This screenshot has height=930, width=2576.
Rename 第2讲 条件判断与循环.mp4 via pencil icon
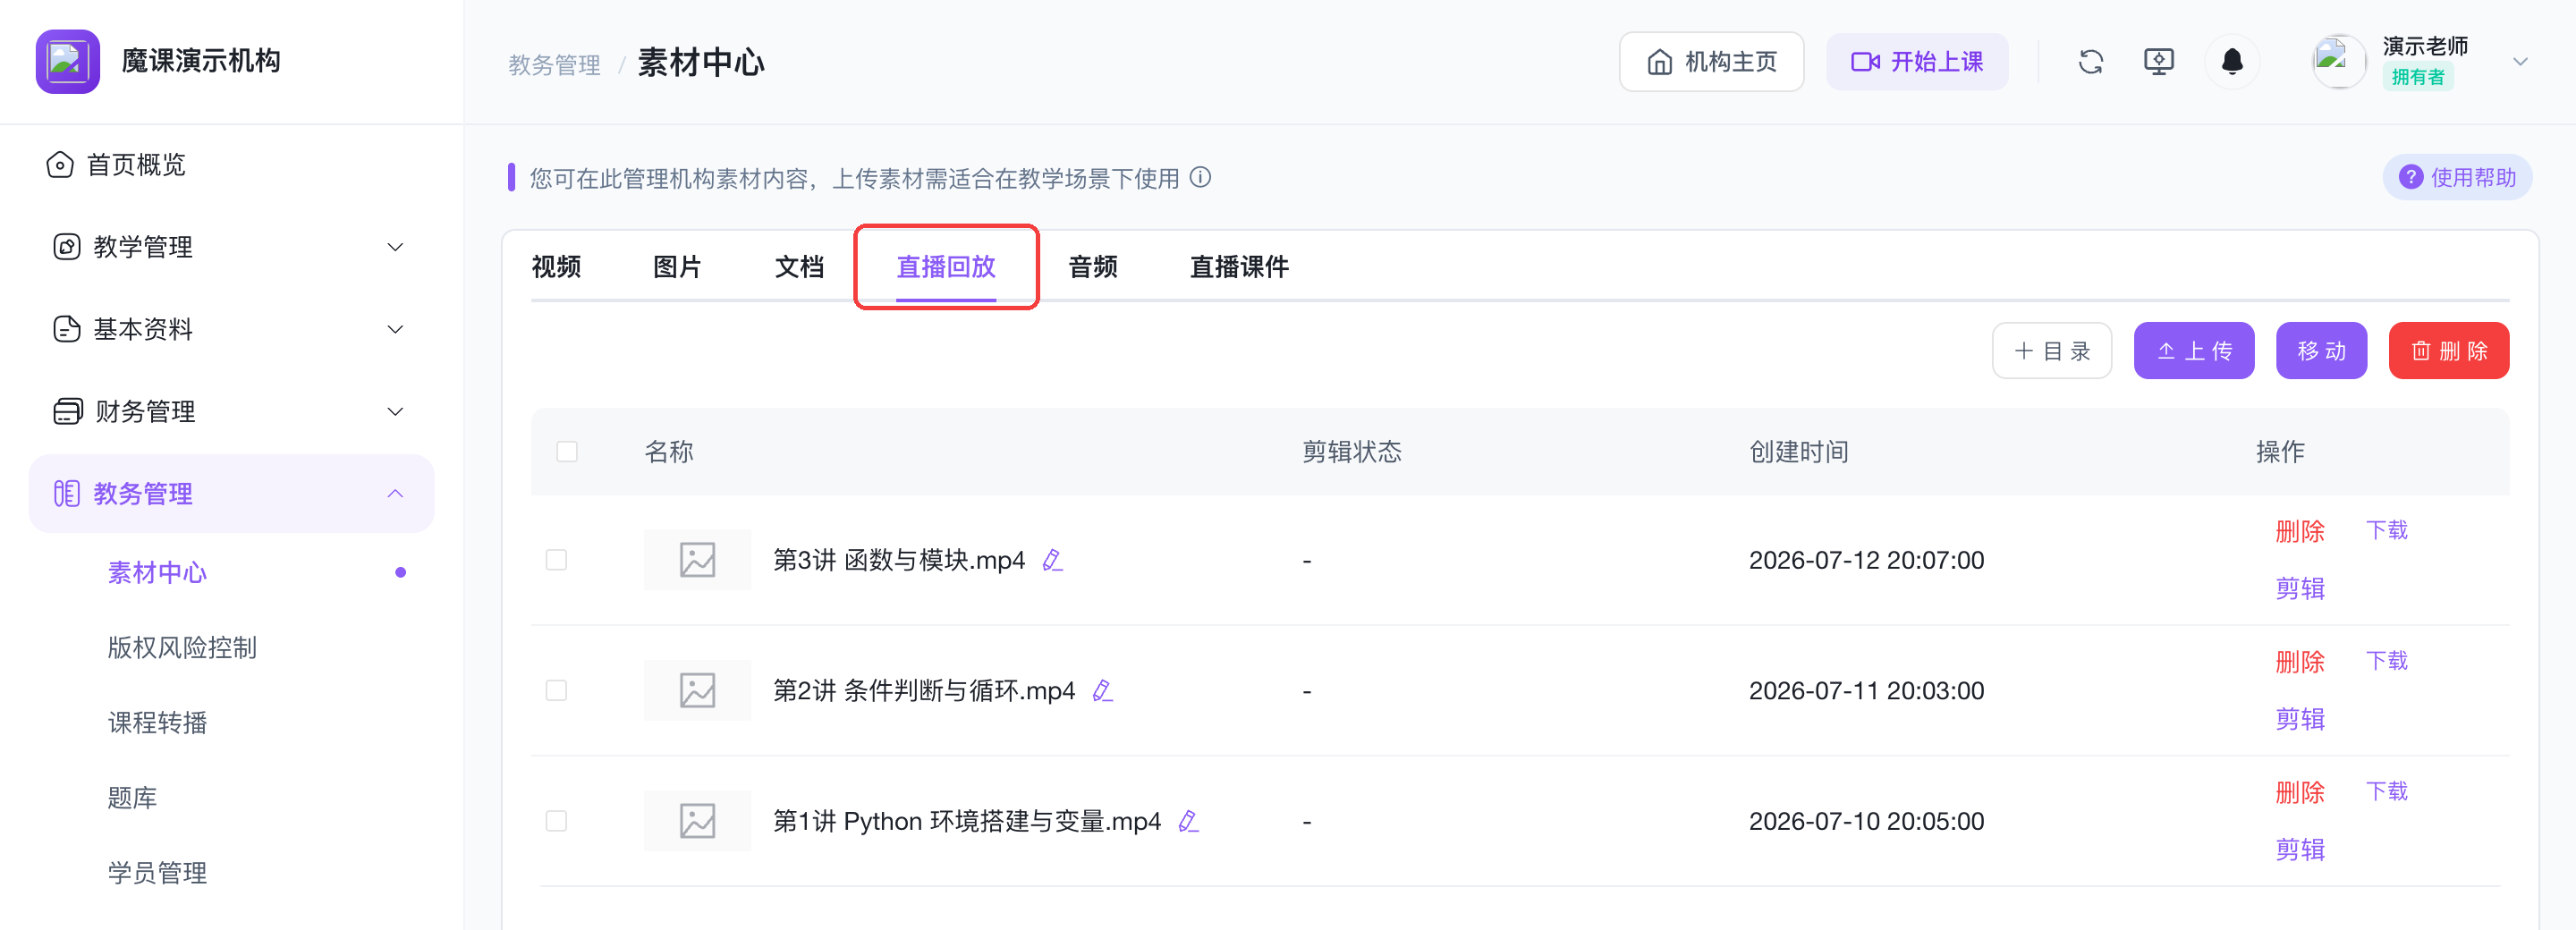tap(1102, 691)
